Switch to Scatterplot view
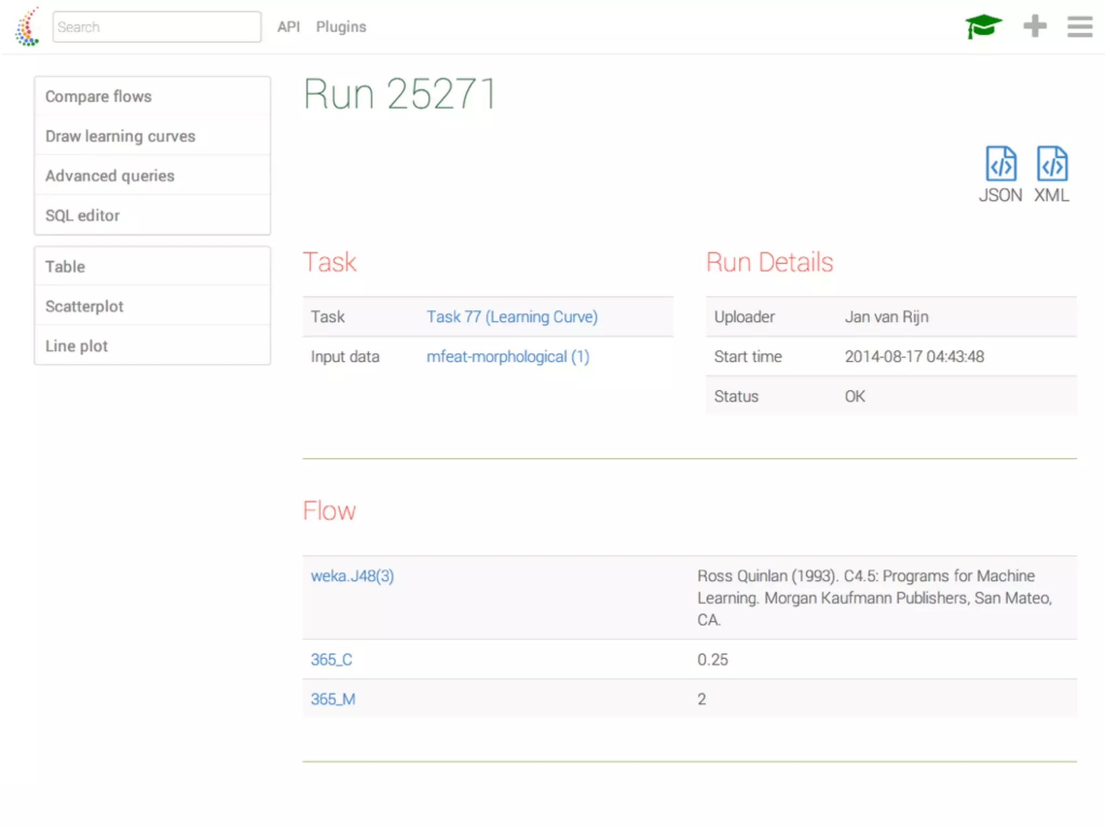 click(85, 306)
